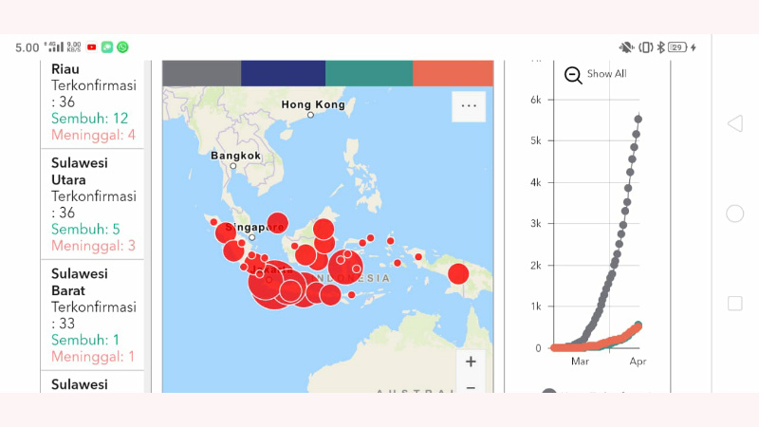The image size is (759, 427).
Task: Select the Riau province entry
Action: [92, 104]
